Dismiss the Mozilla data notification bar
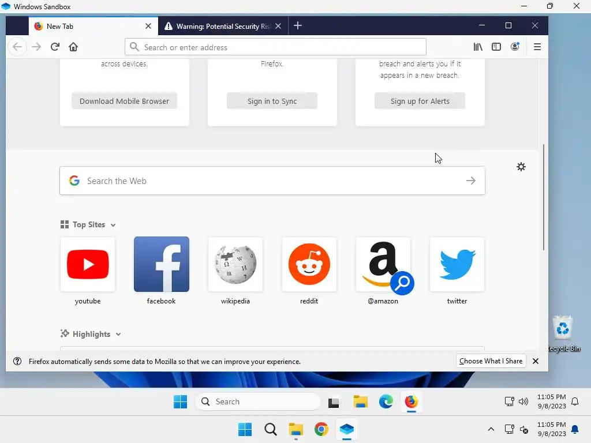Image resolution: width=591 pixels, height=443 pixels. [x=535, y=361]
